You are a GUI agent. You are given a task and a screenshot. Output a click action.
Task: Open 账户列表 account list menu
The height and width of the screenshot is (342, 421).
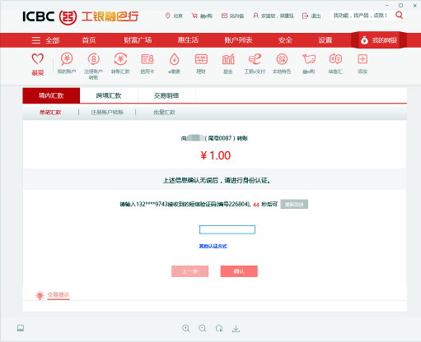(x=238, y=40)
